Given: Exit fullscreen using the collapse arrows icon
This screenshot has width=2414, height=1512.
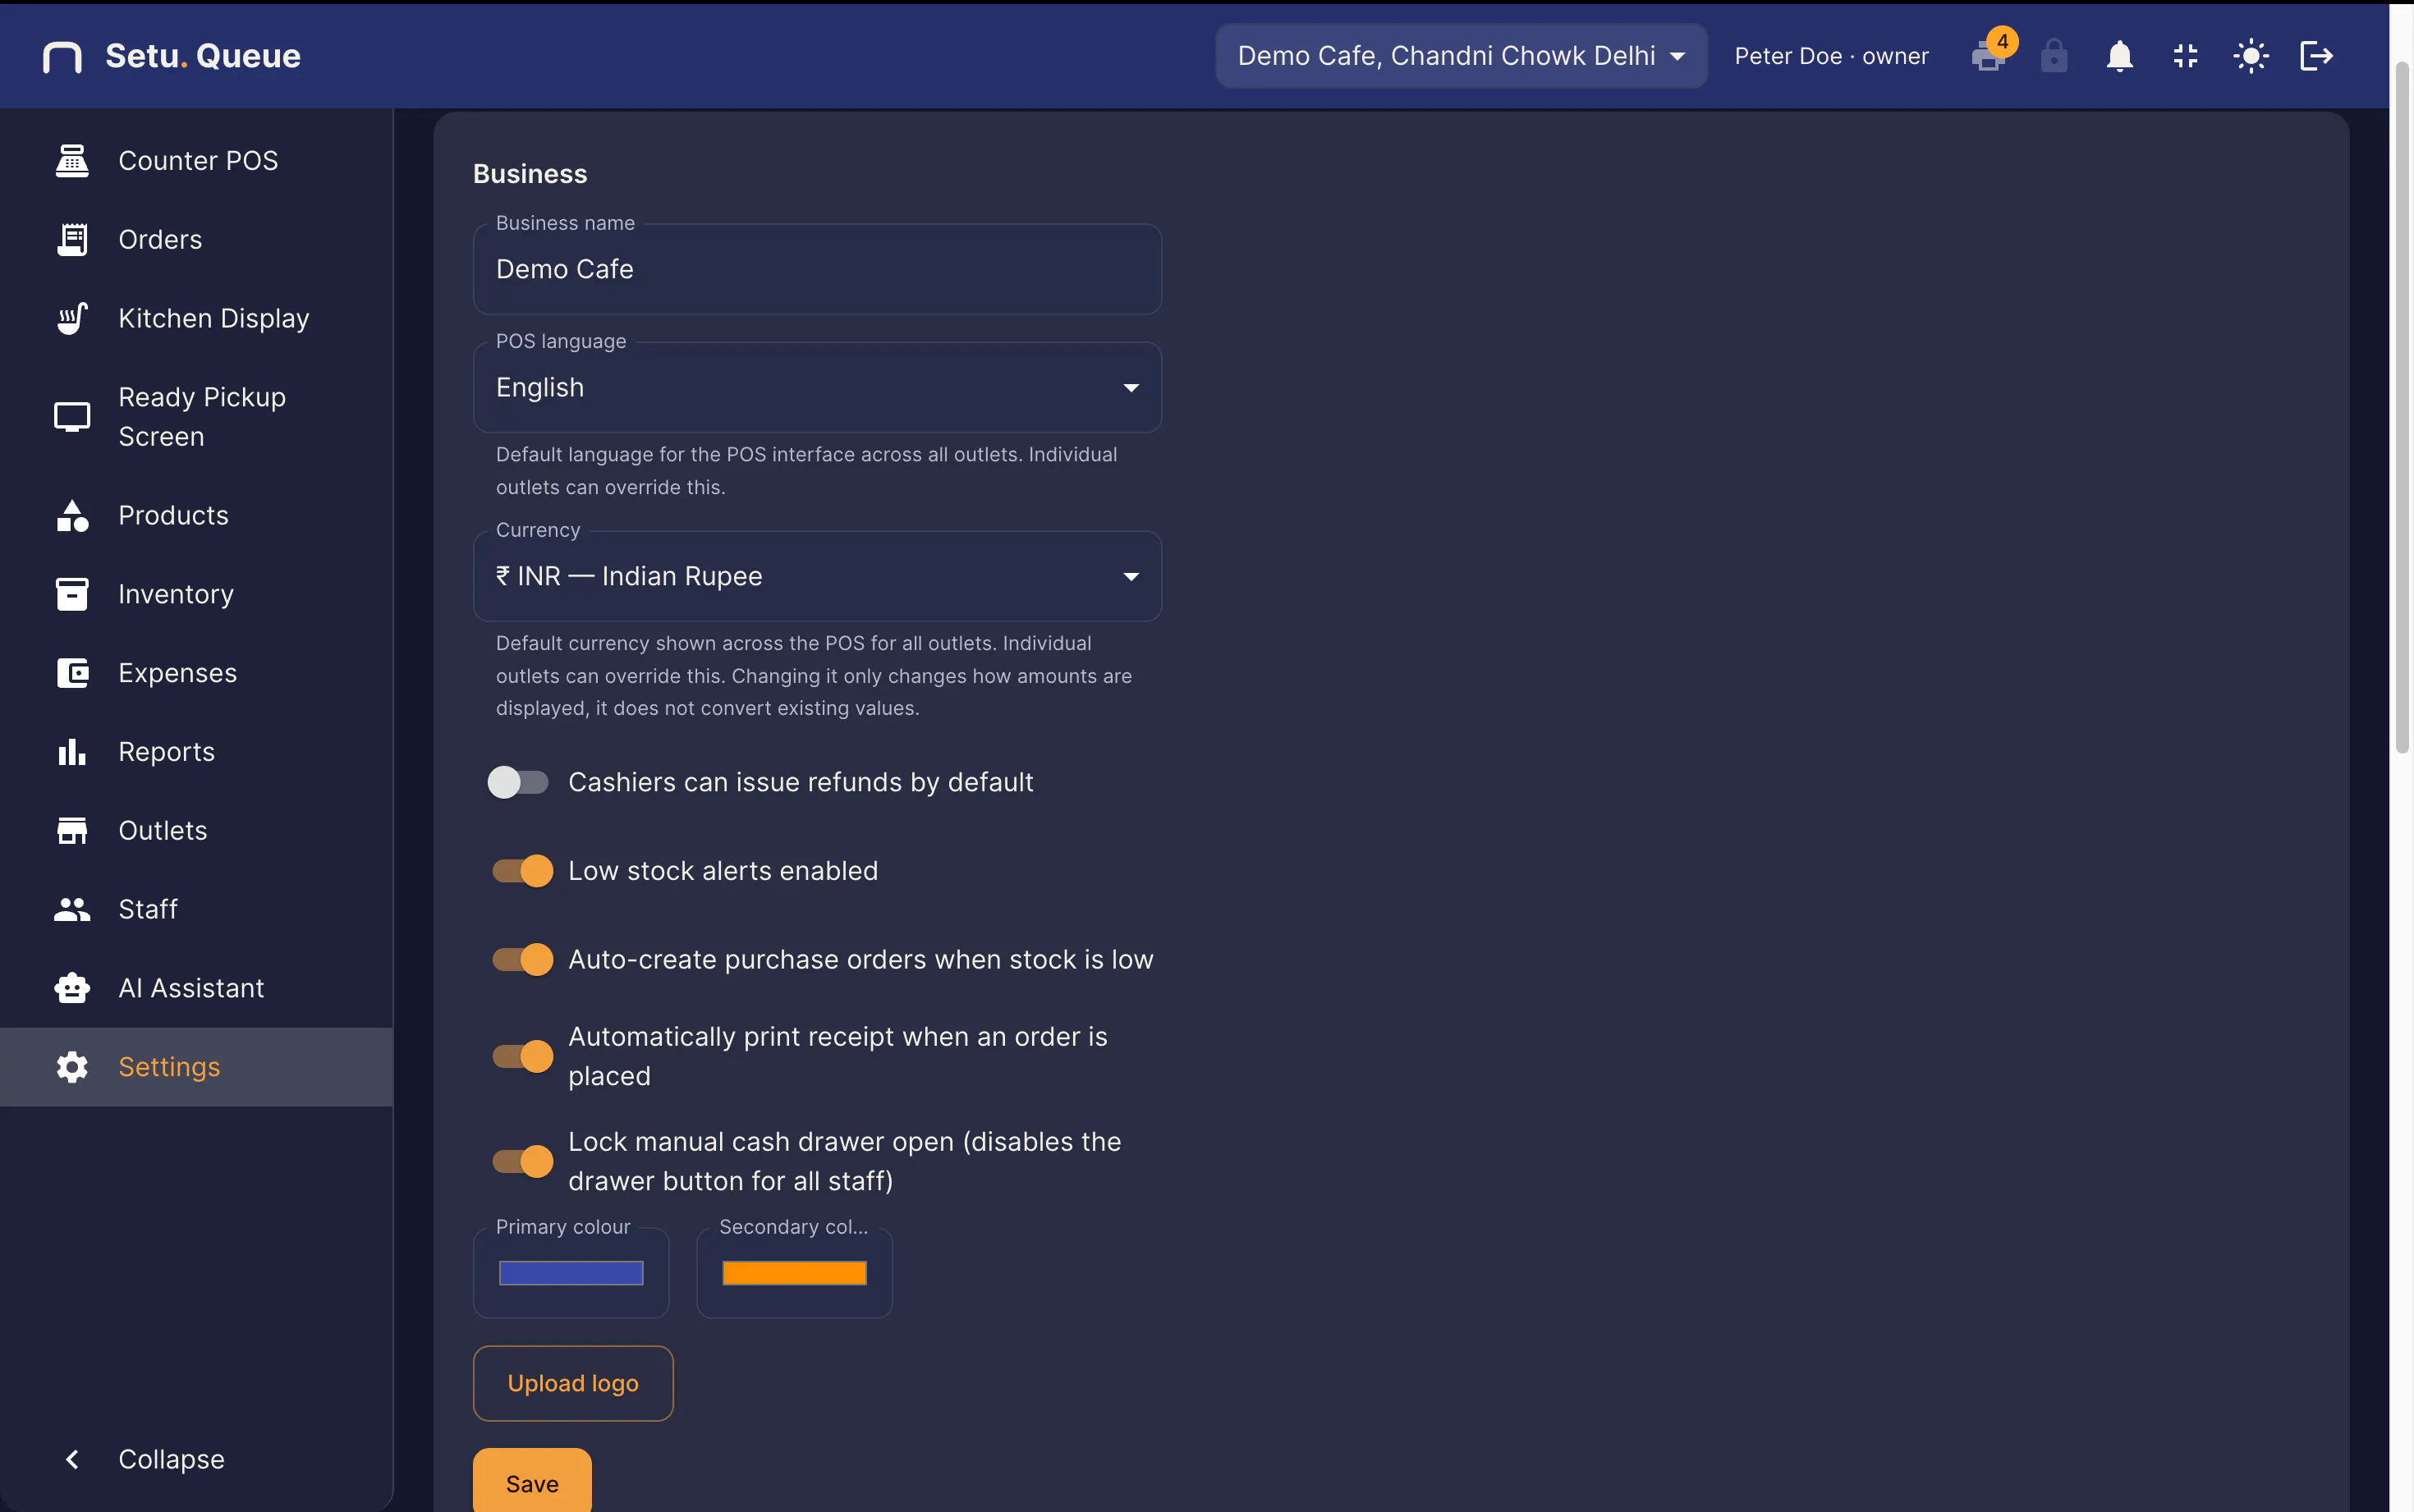Looking at the screenshot, I should click(2185, 56).
